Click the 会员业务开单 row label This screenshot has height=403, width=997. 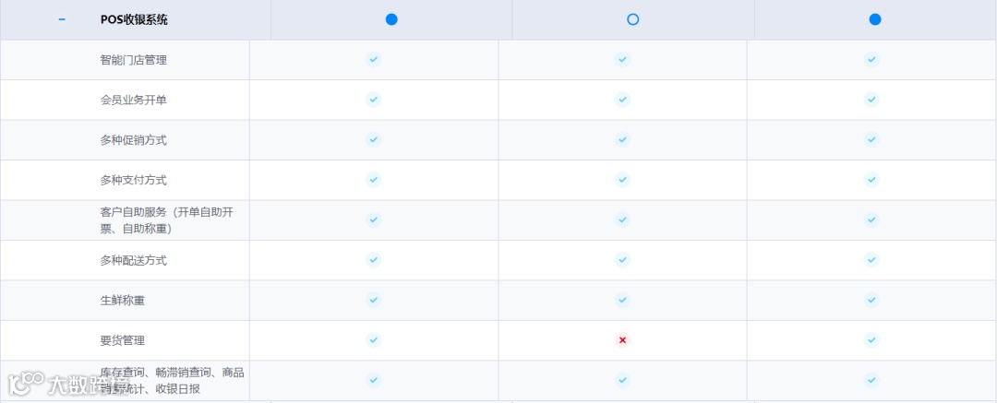tap(133, 100)
